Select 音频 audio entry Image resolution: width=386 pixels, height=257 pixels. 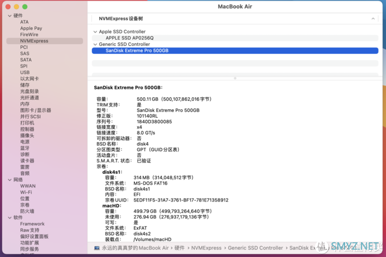coord(25,173)
